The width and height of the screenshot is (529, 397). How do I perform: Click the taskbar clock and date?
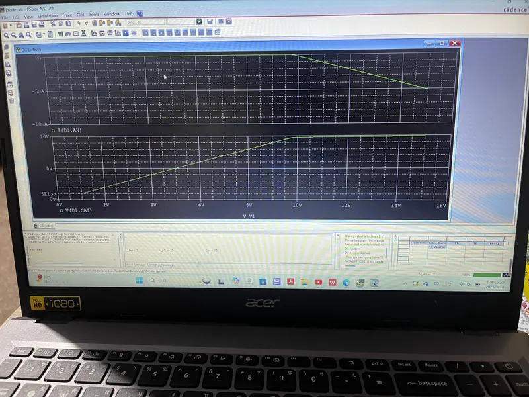click(x=495, y=285)
